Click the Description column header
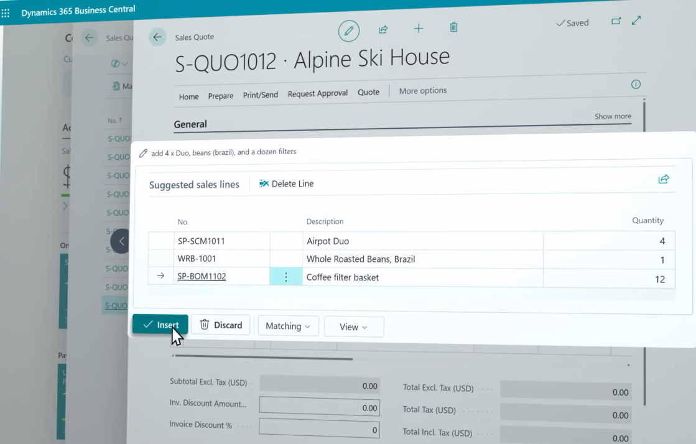This screenshot has width=696, height=444. coord(325,221)
